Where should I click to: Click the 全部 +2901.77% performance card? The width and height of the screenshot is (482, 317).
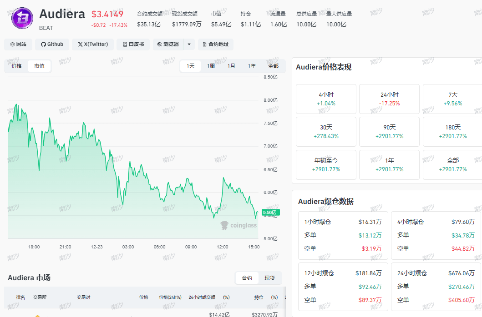point(452,165)
